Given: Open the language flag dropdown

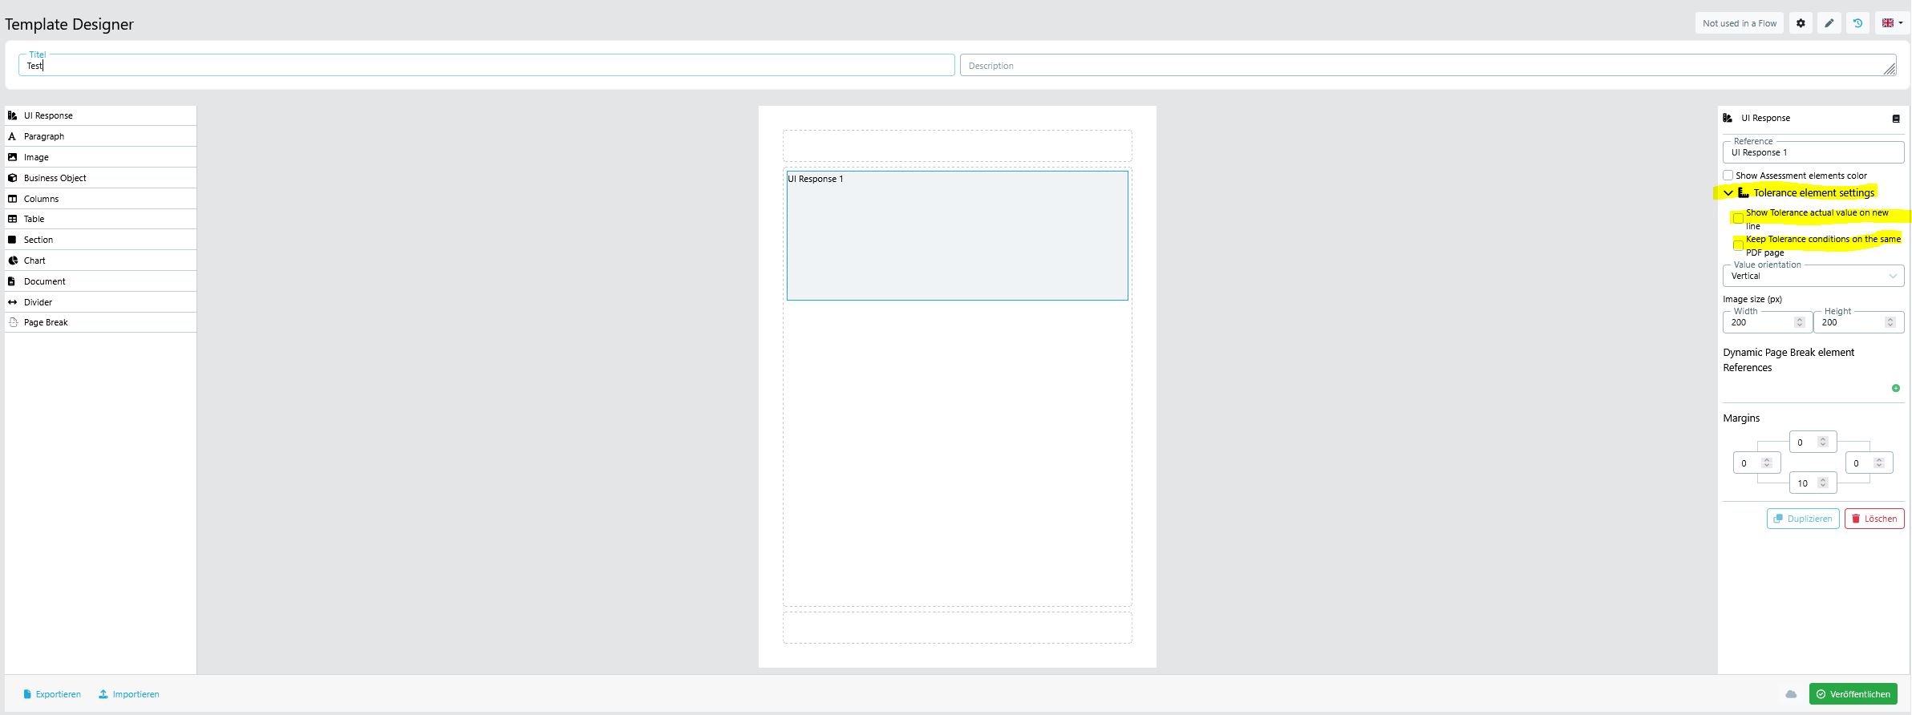Looking at the screenshot, I should tap(1892, 23).
